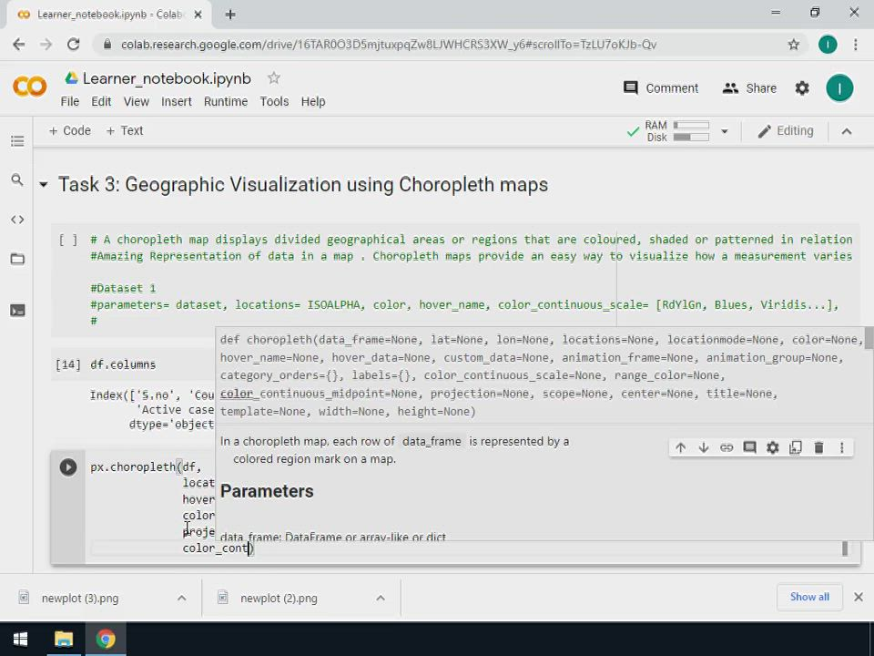The width and height of the screenshot is (874, 656).
Task: Open the Help menu
Action: 313,101
